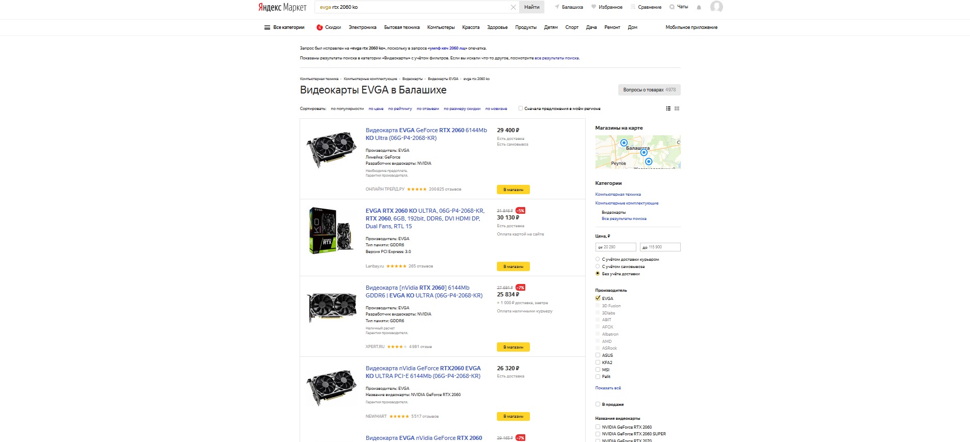Uncheck the EVGA manufacturer filter
970x442 pixels.
pos(598,298)
